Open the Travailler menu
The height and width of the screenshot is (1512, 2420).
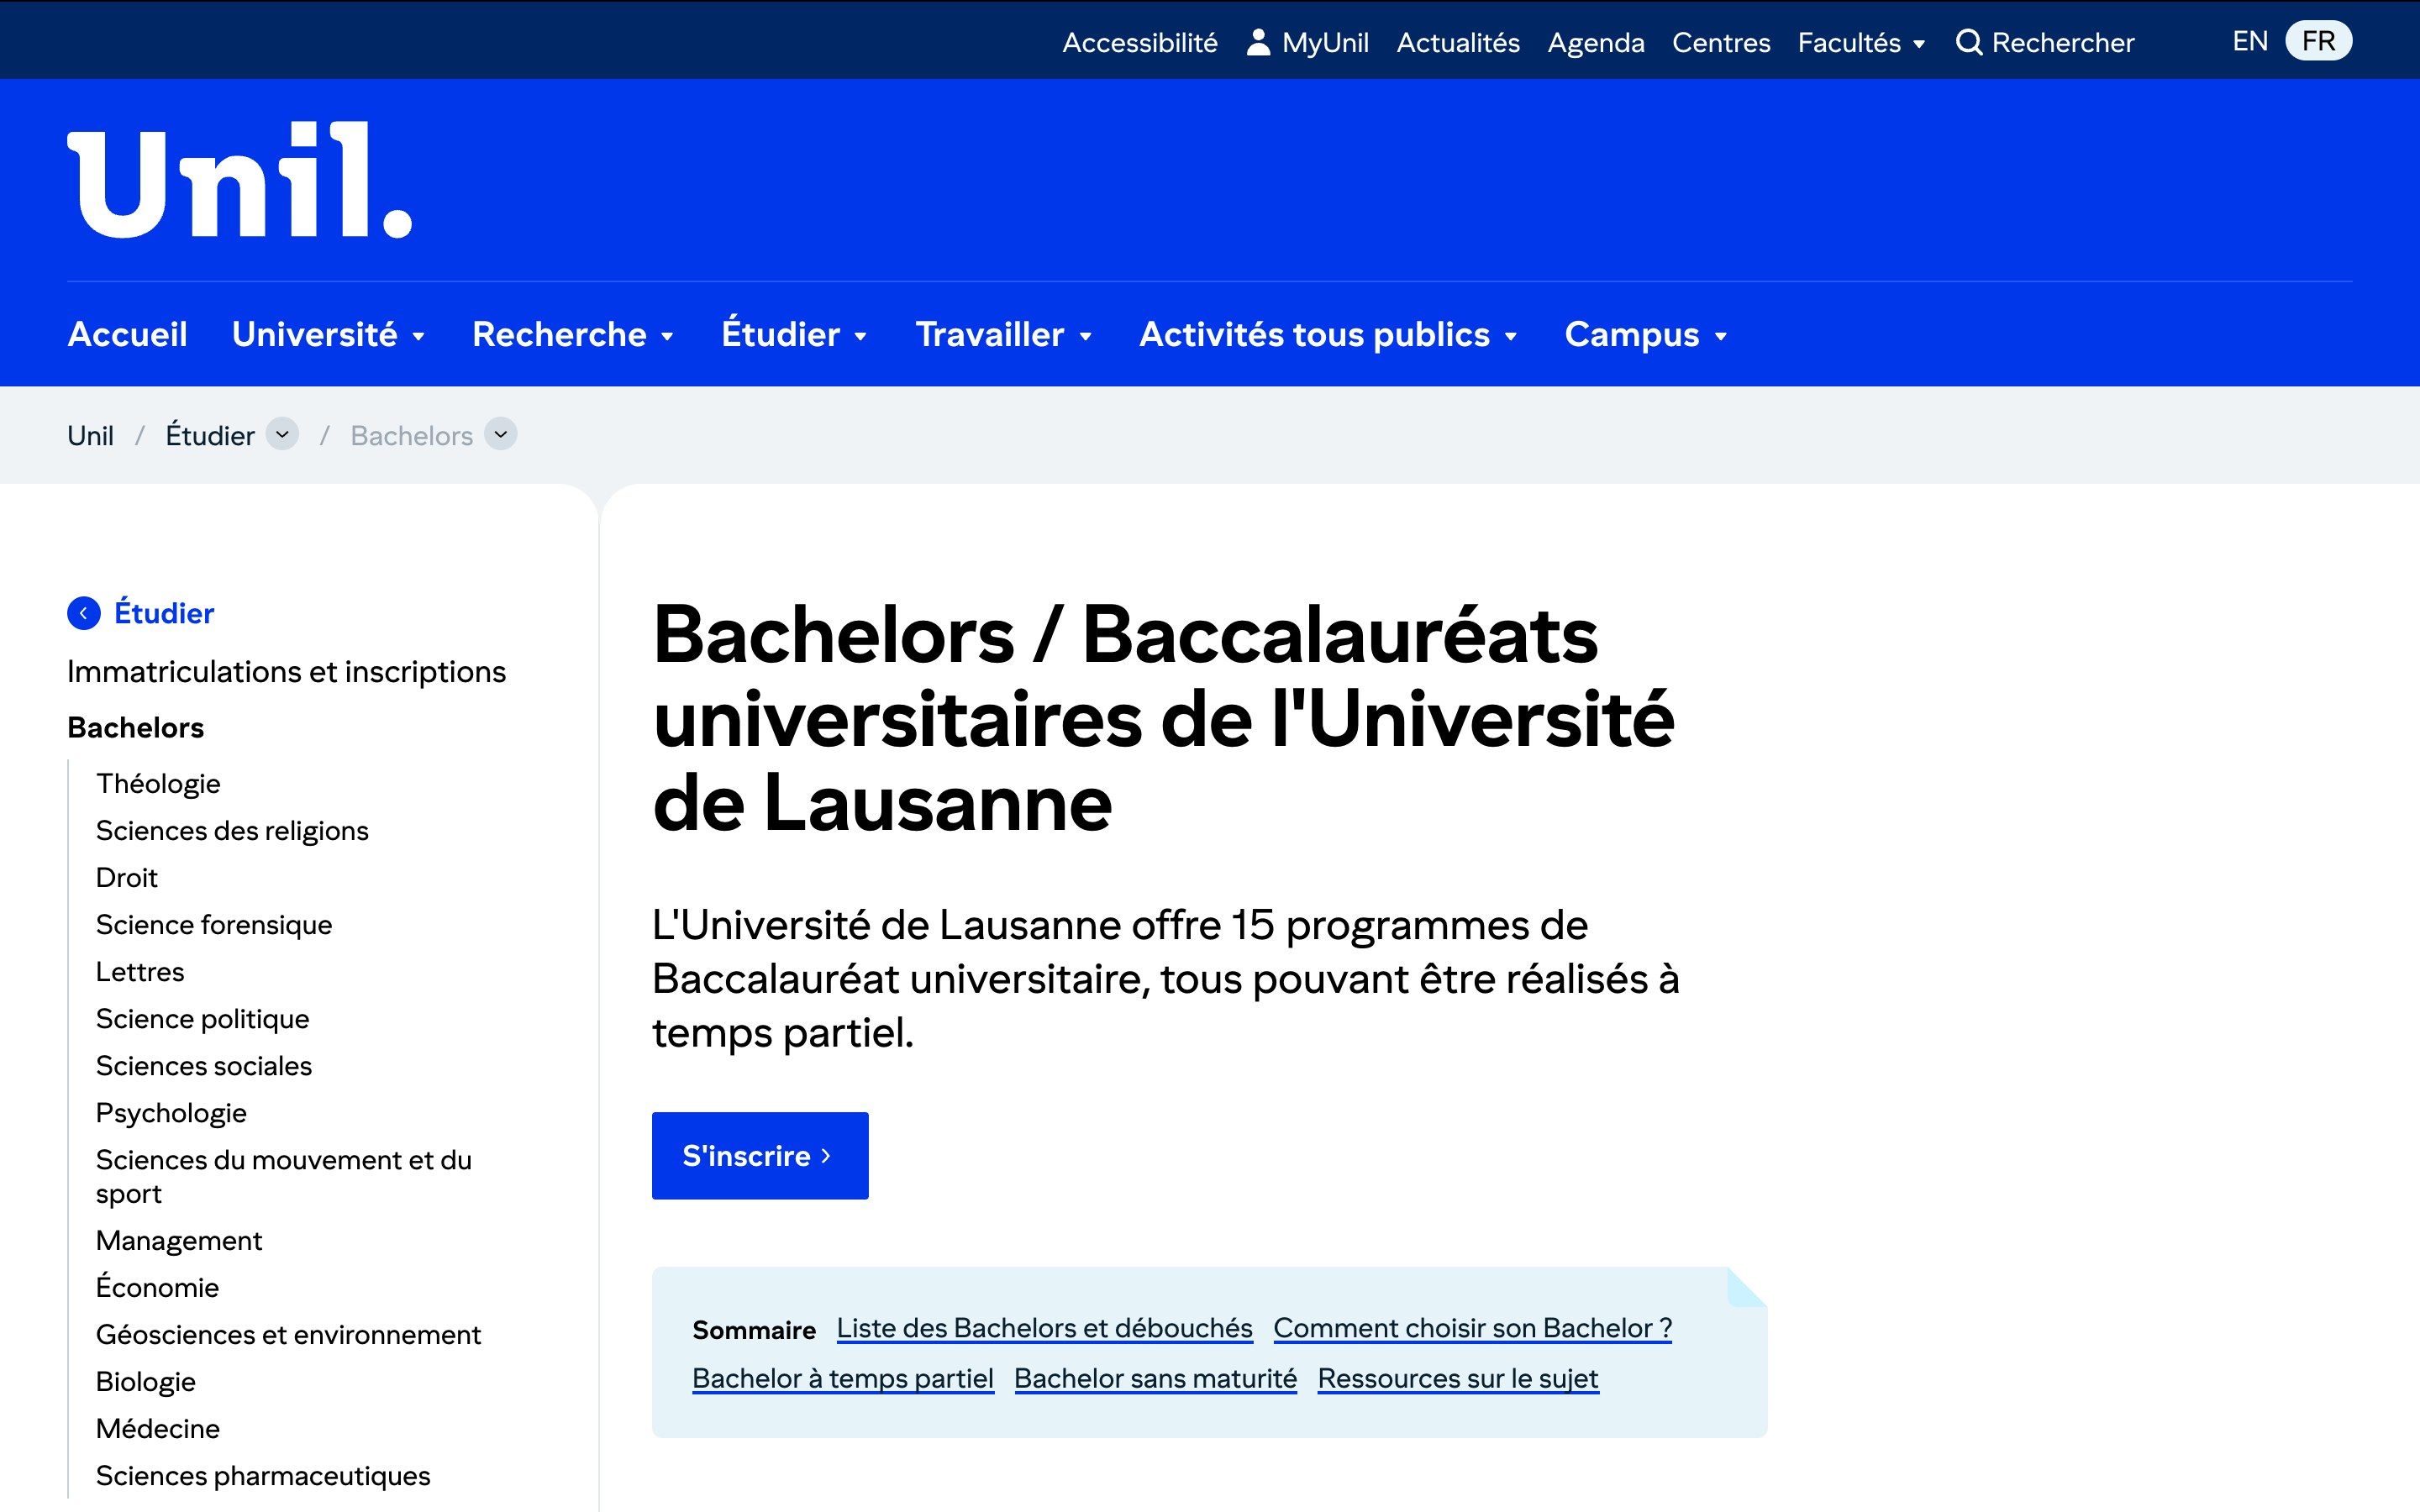[1004, 334]
